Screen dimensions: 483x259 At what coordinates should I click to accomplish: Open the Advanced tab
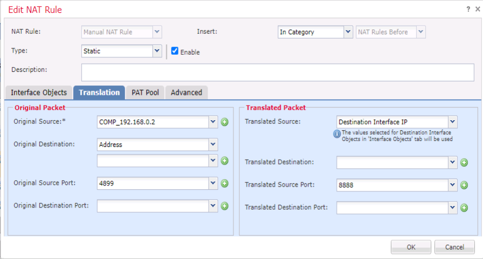pyautogui.click(x=186, y=92)
